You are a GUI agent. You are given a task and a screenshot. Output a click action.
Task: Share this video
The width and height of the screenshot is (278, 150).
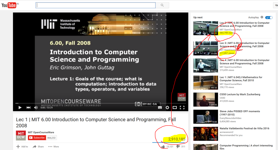[x=38, y=146]
